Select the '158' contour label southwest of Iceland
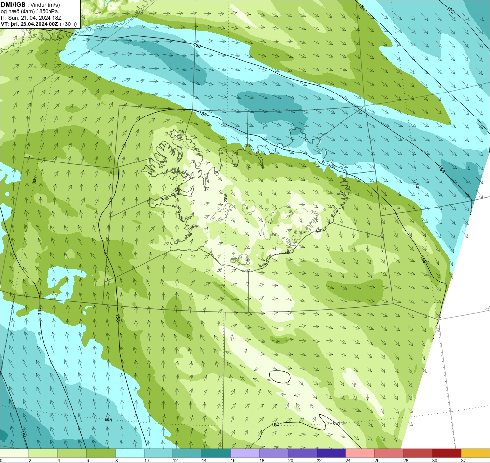This screenshot has width=490, height=463. pyautogui.click(x=118, y=318)
